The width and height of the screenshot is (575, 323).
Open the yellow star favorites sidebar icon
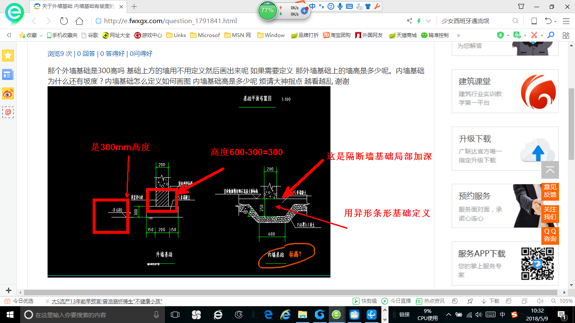(x=8, y=56)
